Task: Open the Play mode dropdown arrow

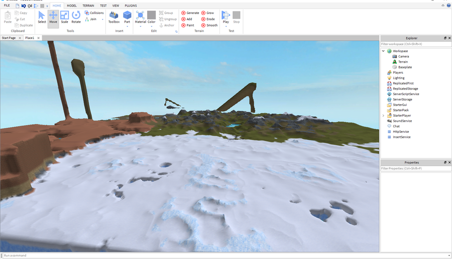Action: click(x=225, y=27)
